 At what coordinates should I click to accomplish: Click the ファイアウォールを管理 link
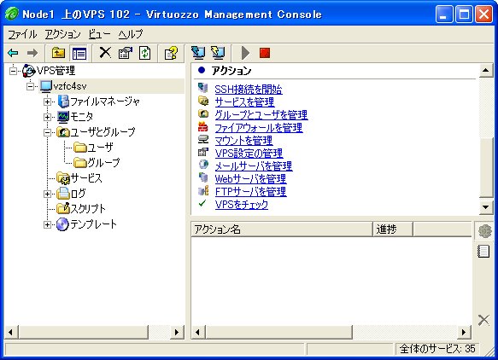click(259, 128)
